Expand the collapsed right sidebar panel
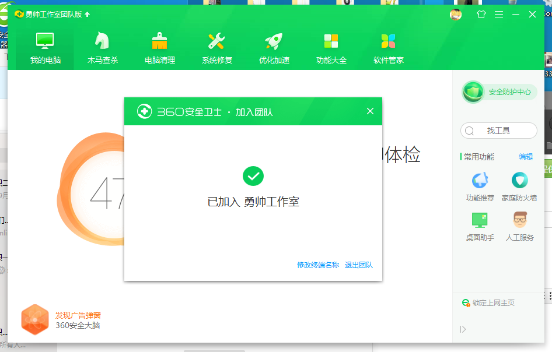 tap(463, 329)
